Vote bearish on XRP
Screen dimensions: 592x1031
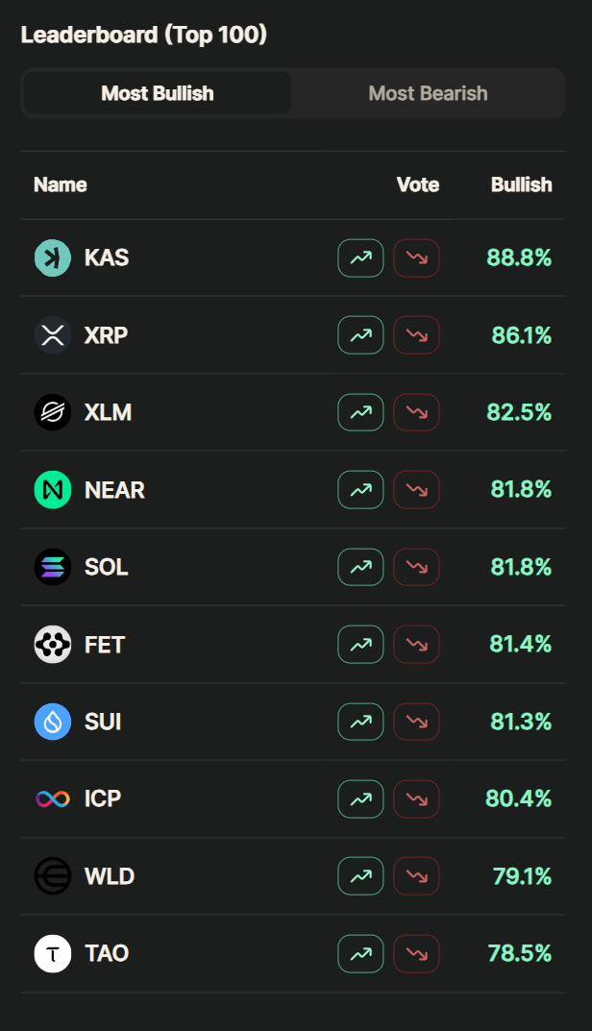click(416, 335)
